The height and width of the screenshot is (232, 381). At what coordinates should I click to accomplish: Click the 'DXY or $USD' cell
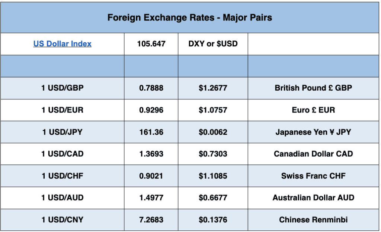(x=213, y=44)
